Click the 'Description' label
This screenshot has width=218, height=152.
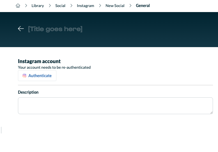pos(28,92)
